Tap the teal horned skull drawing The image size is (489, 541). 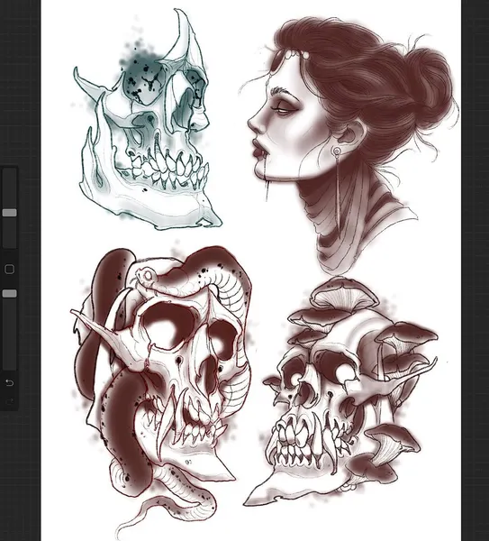[147, 128]
